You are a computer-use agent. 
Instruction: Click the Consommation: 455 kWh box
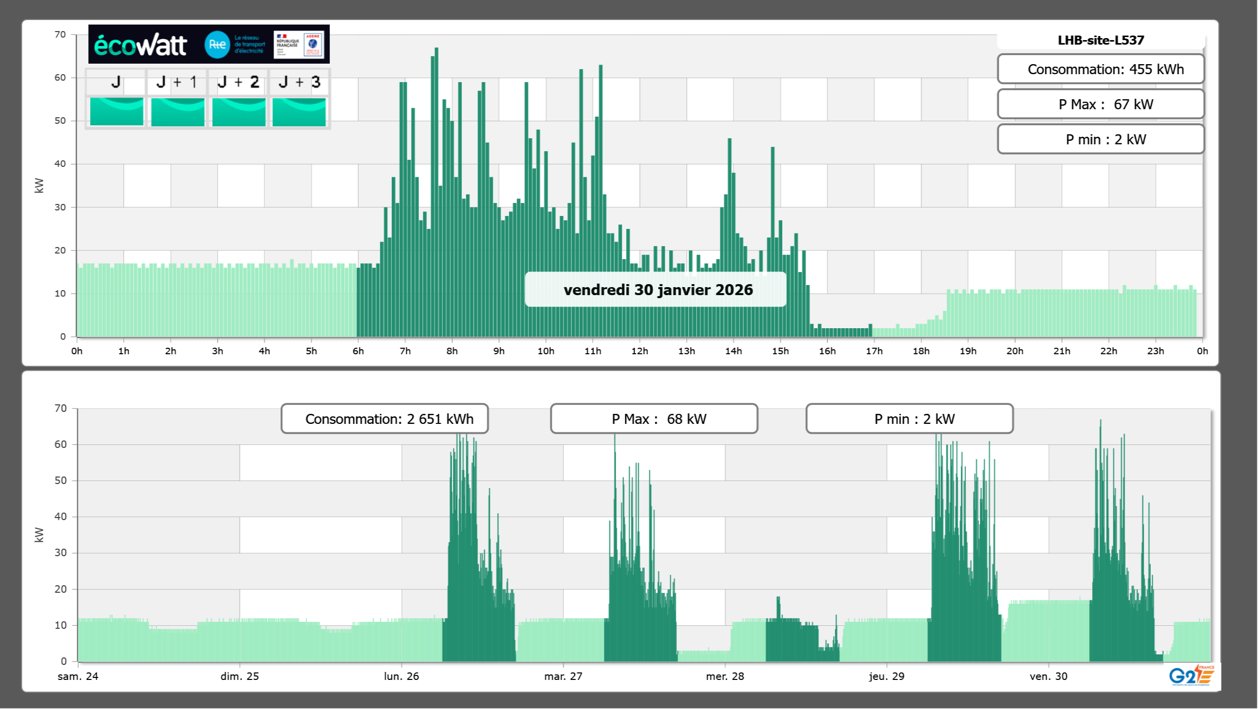coord(1101,69)
